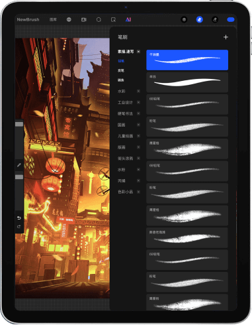The height and width of the screenshot is (325, 252).
Task: Collapse the 素描速写 brush category
Action: 138,52
